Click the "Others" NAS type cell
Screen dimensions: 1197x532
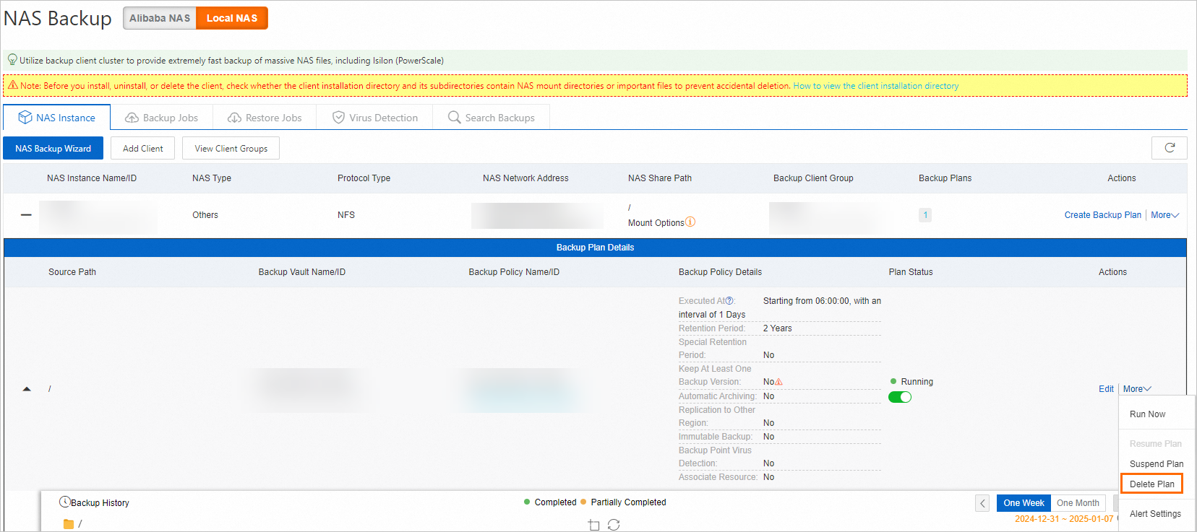point(205,215)
